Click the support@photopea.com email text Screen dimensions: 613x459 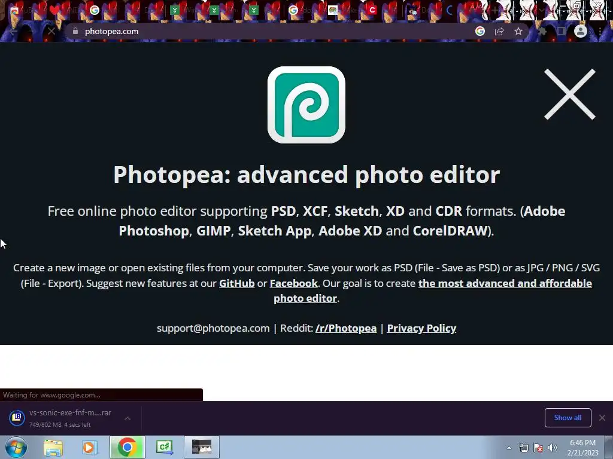coord(213,328)
